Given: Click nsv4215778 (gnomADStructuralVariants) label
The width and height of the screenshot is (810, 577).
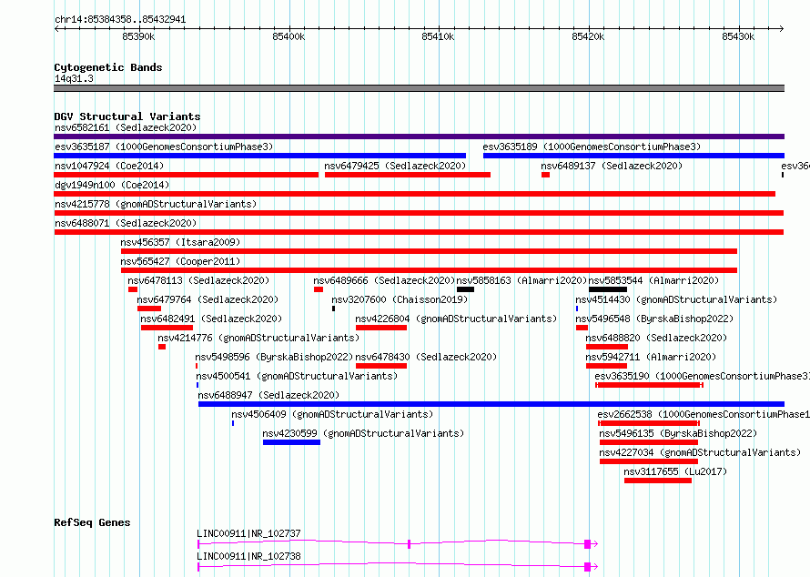Looking at the screenshot, I should [156, 204].
